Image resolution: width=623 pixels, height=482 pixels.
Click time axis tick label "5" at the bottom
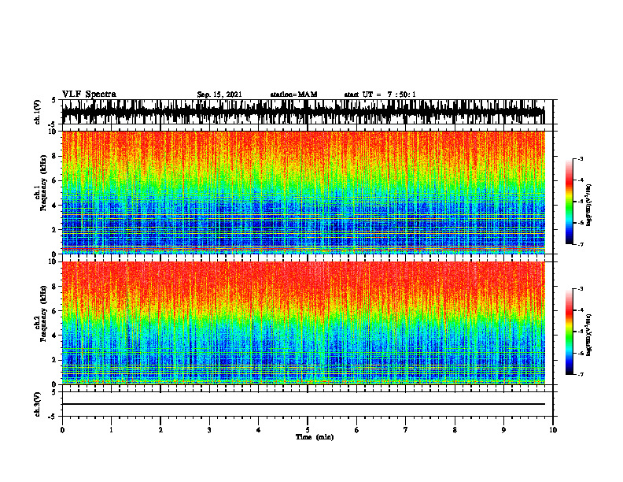click(308, 430)
